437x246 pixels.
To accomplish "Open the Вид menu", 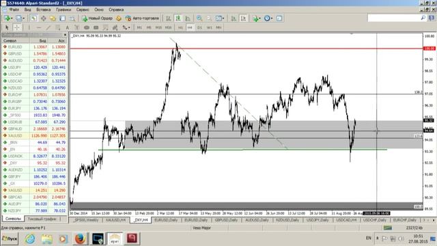I will 27,10.
